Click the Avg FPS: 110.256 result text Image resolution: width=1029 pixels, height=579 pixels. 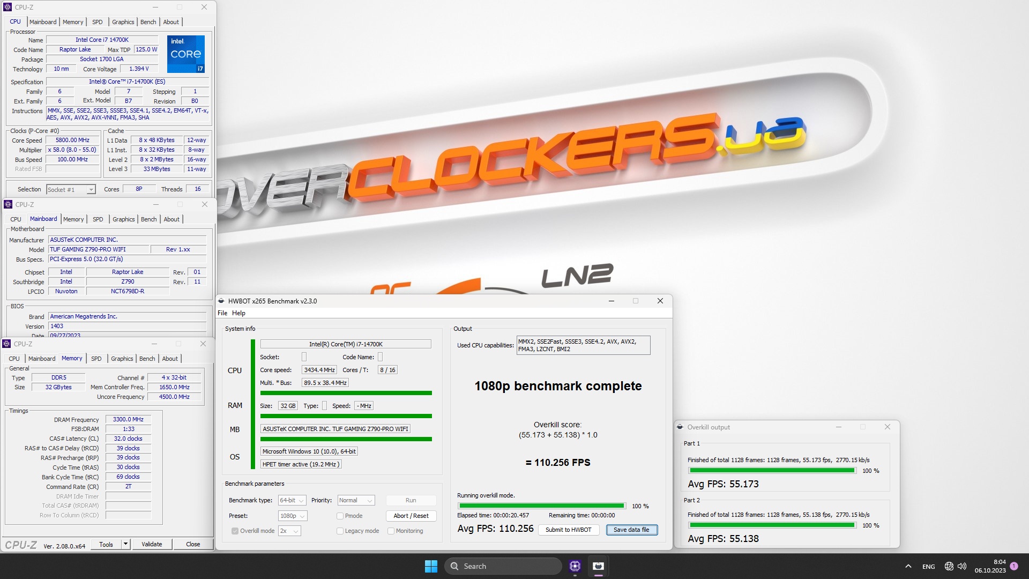pyautogui.click(x=495, y=529)
